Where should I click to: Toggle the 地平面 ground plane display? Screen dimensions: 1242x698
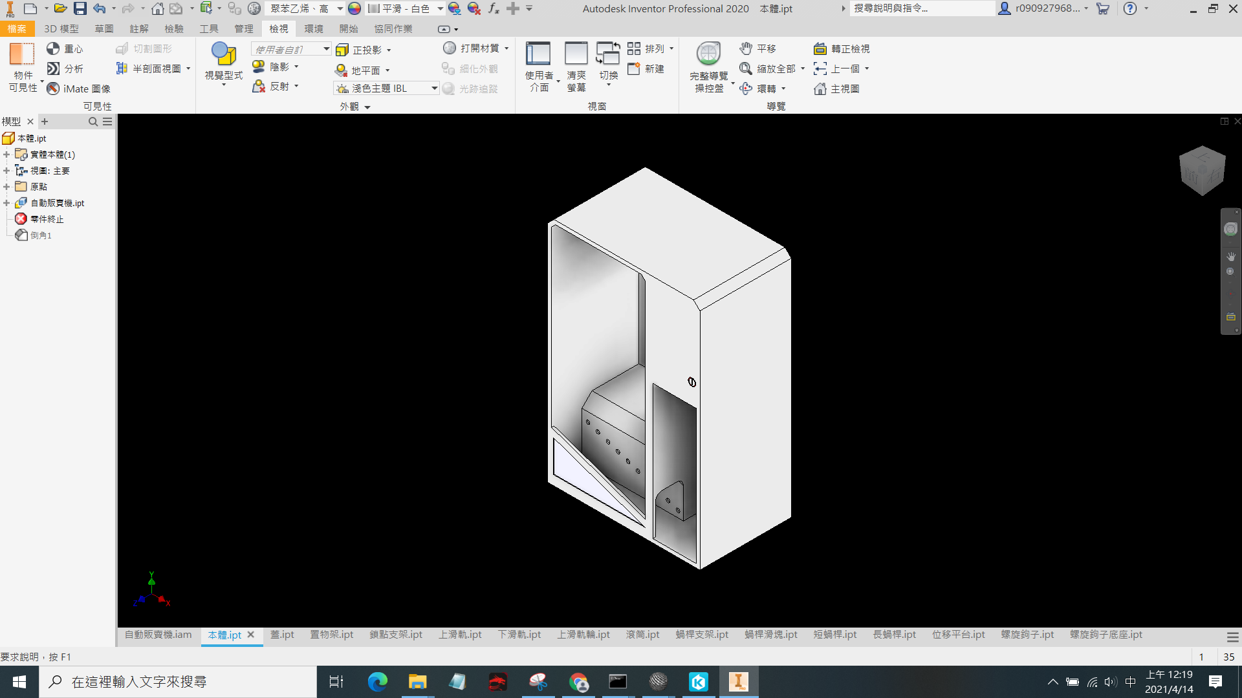(x=362, y=70)
